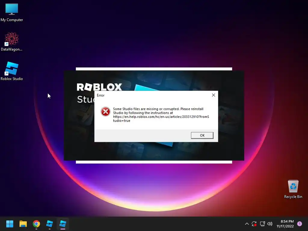Close the Error dialog with X

[x=214, y=95]
